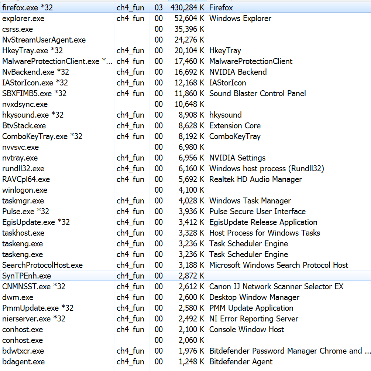Select the firefox.exe *32 process row
This screenshot has width=371, height=371.
(185, 8)
